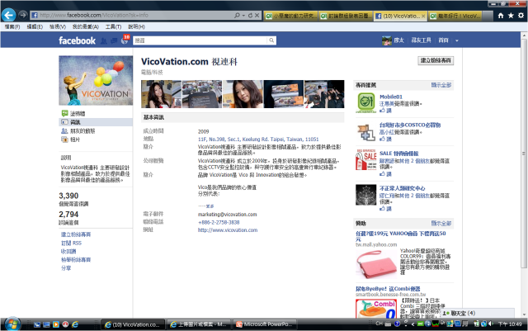Open the browser tools gear icon
This screenshot has height=331, width=528.
coord(521,16)
